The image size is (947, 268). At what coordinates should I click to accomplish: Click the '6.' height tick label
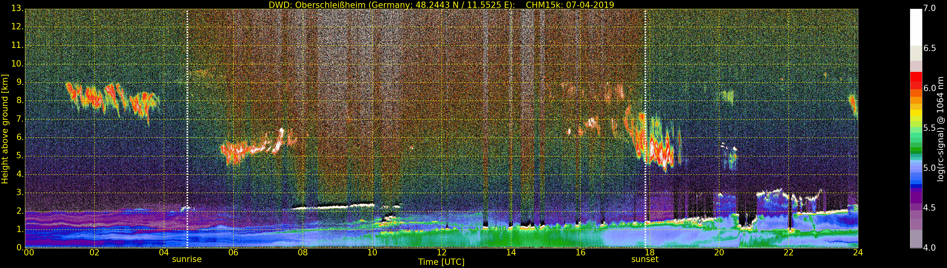[20, 137]
